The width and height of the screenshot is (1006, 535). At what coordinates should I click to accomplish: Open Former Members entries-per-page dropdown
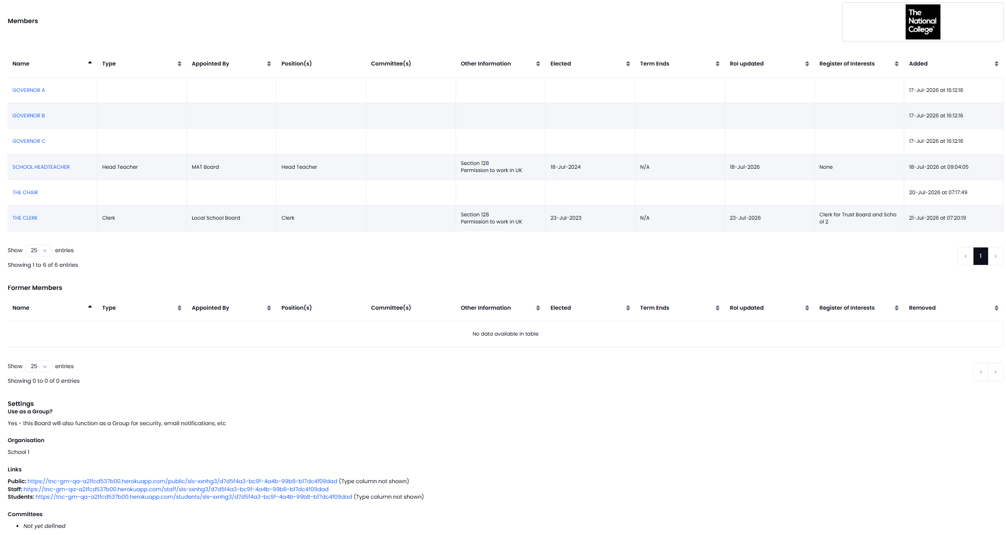tap(39, 366)
